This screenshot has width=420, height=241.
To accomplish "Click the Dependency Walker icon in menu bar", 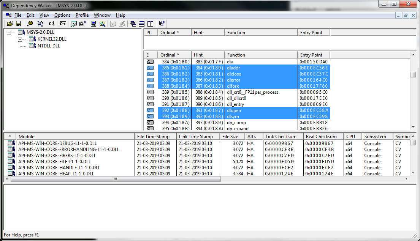I will pos(9,15).
